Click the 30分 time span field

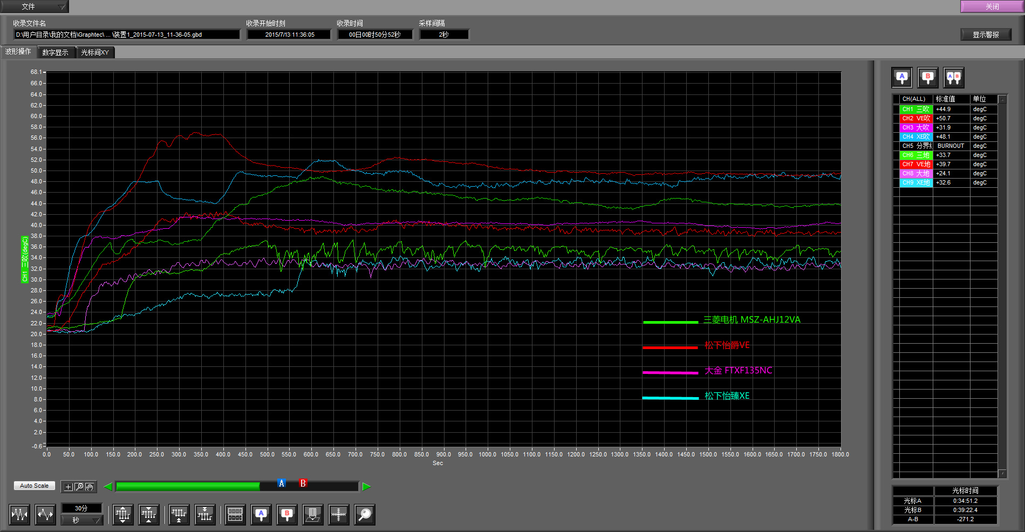click(81, 508)
